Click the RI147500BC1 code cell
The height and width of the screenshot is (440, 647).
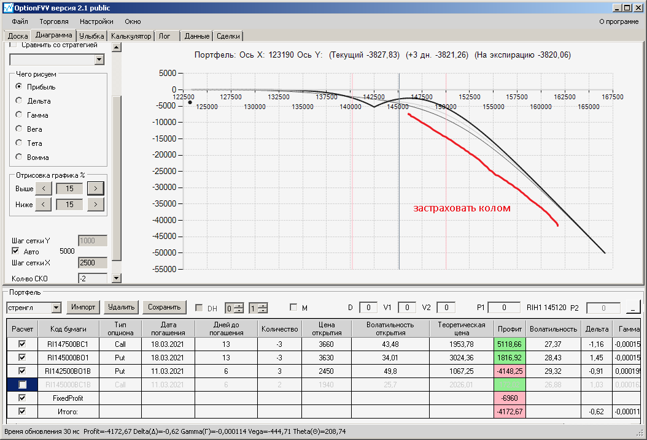[x=68, y=344]
